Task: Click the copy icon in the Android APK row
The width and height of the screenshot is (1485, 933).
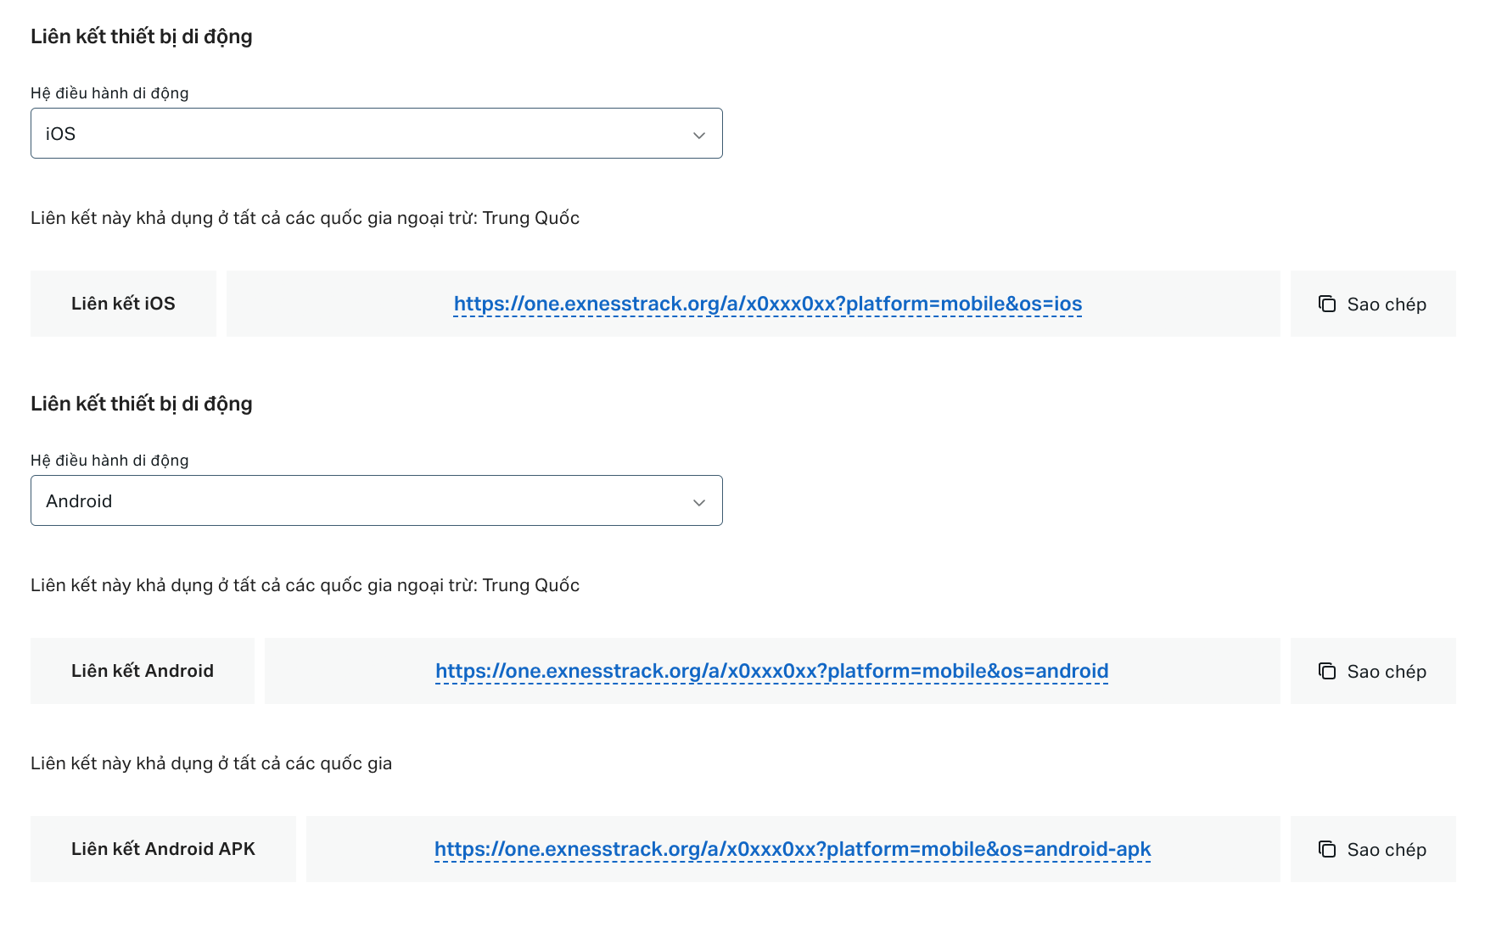Action: pyautogui.click(x=1327, y=849)
